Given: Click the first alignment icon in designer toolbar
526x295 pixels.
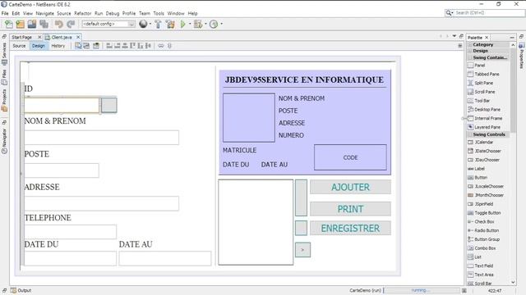Looking at the screenshot, I should click(x=109, y=46).
